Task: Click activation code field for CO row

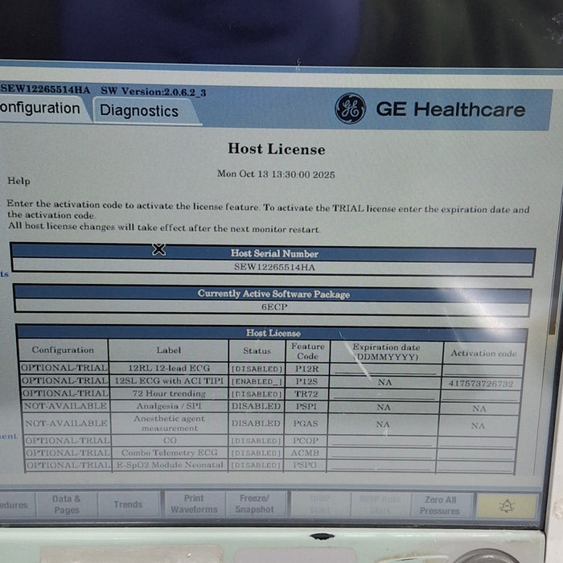Action: click(476, 442)
